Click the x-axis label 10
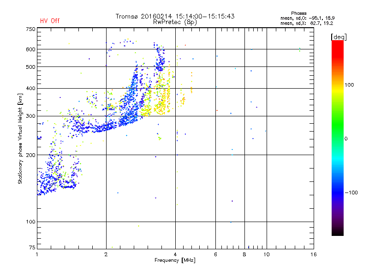Screen dimensions: 369x277 click(267, 254)
